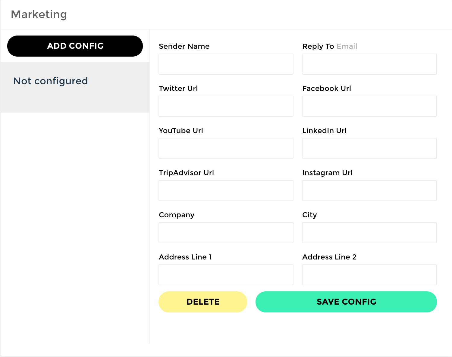The width and height of the screenshot is (452, 357).
Task: Click the Reply To label text
Action: coord(318,46)
